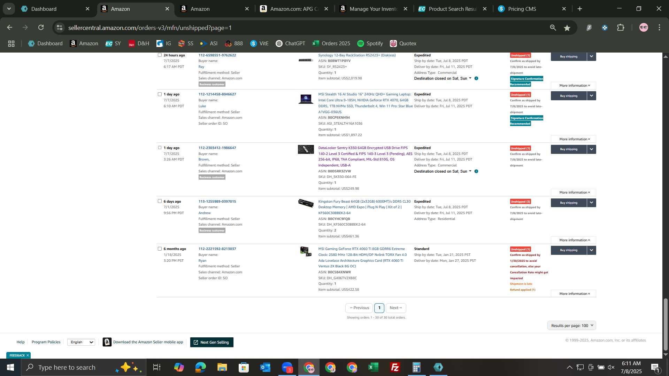This screenshot has height=376, width=669.
Task: Open the English language dropdown
Action: click(x=81, y=342)
